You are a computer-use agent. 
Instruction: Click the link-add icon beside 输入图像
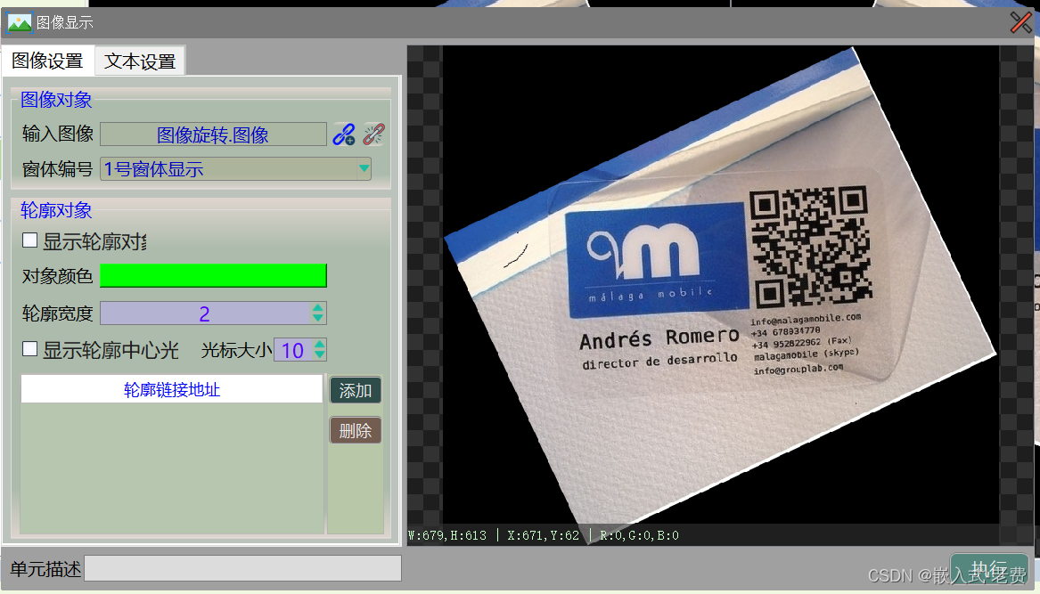click(x=344, y=134)
